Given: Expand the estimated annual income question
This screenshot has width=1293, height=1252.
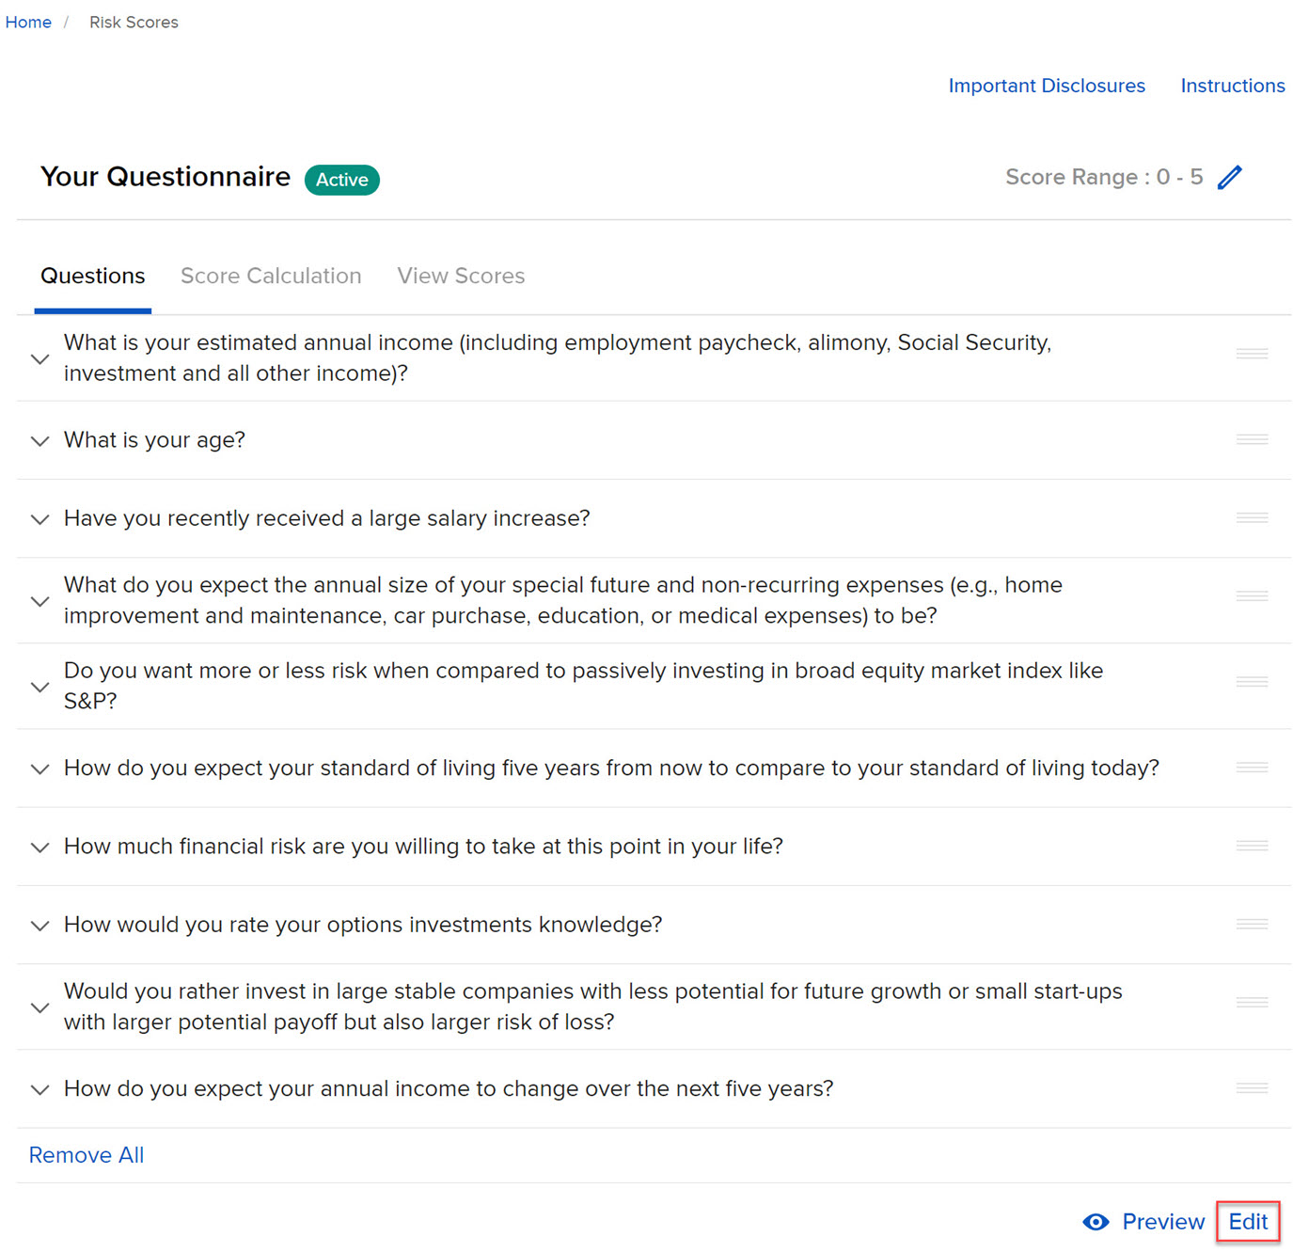Looking at the screenshot, I should pos(39,358).
